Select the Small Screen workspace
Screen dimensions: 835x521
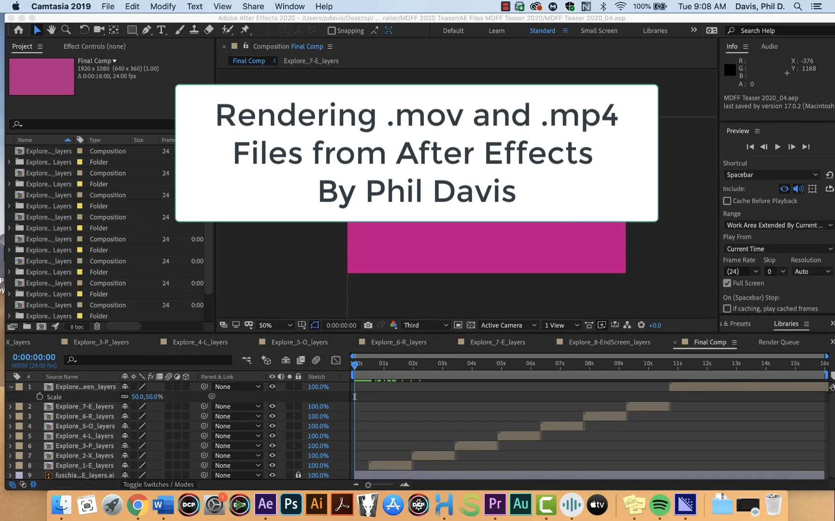599,30
